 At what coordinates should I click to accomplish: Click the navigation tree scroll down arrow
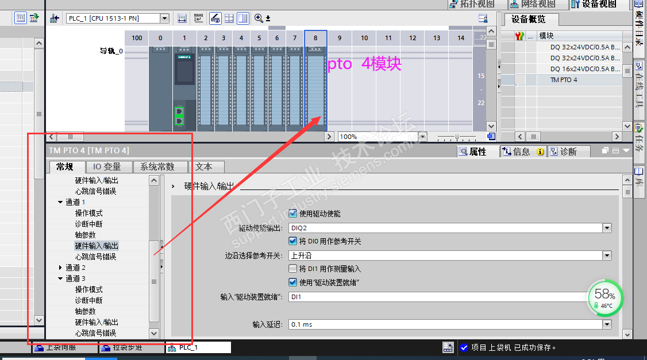(x=154, y=333)
